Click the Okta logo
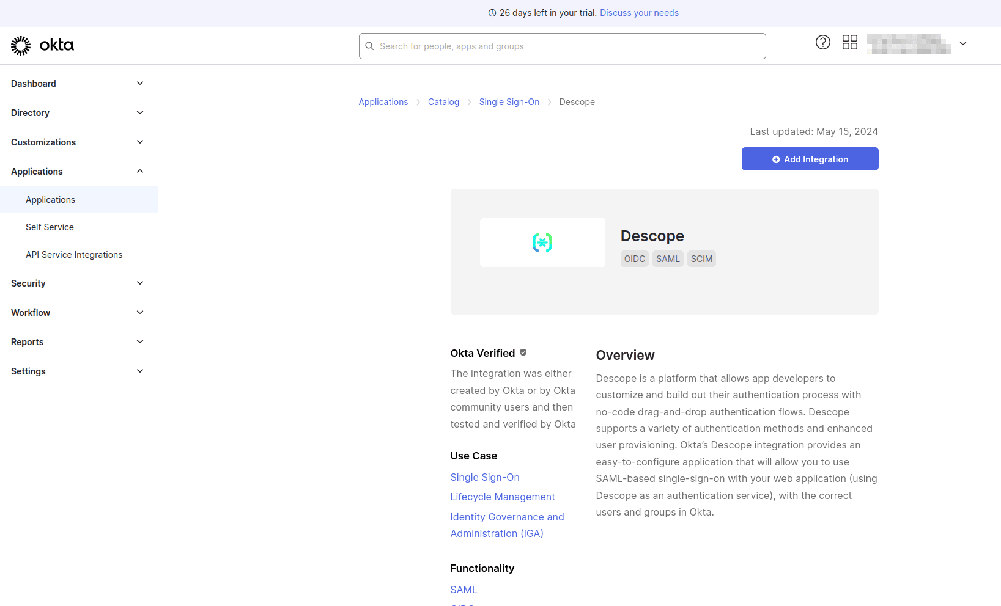The width and height of the screenshot is (1001, 606). (42, 45)
